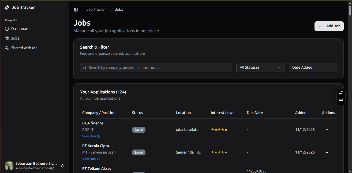
Task: Open actions menu for PT Kurnia Cipta row
Action: [x=326, y=152]
